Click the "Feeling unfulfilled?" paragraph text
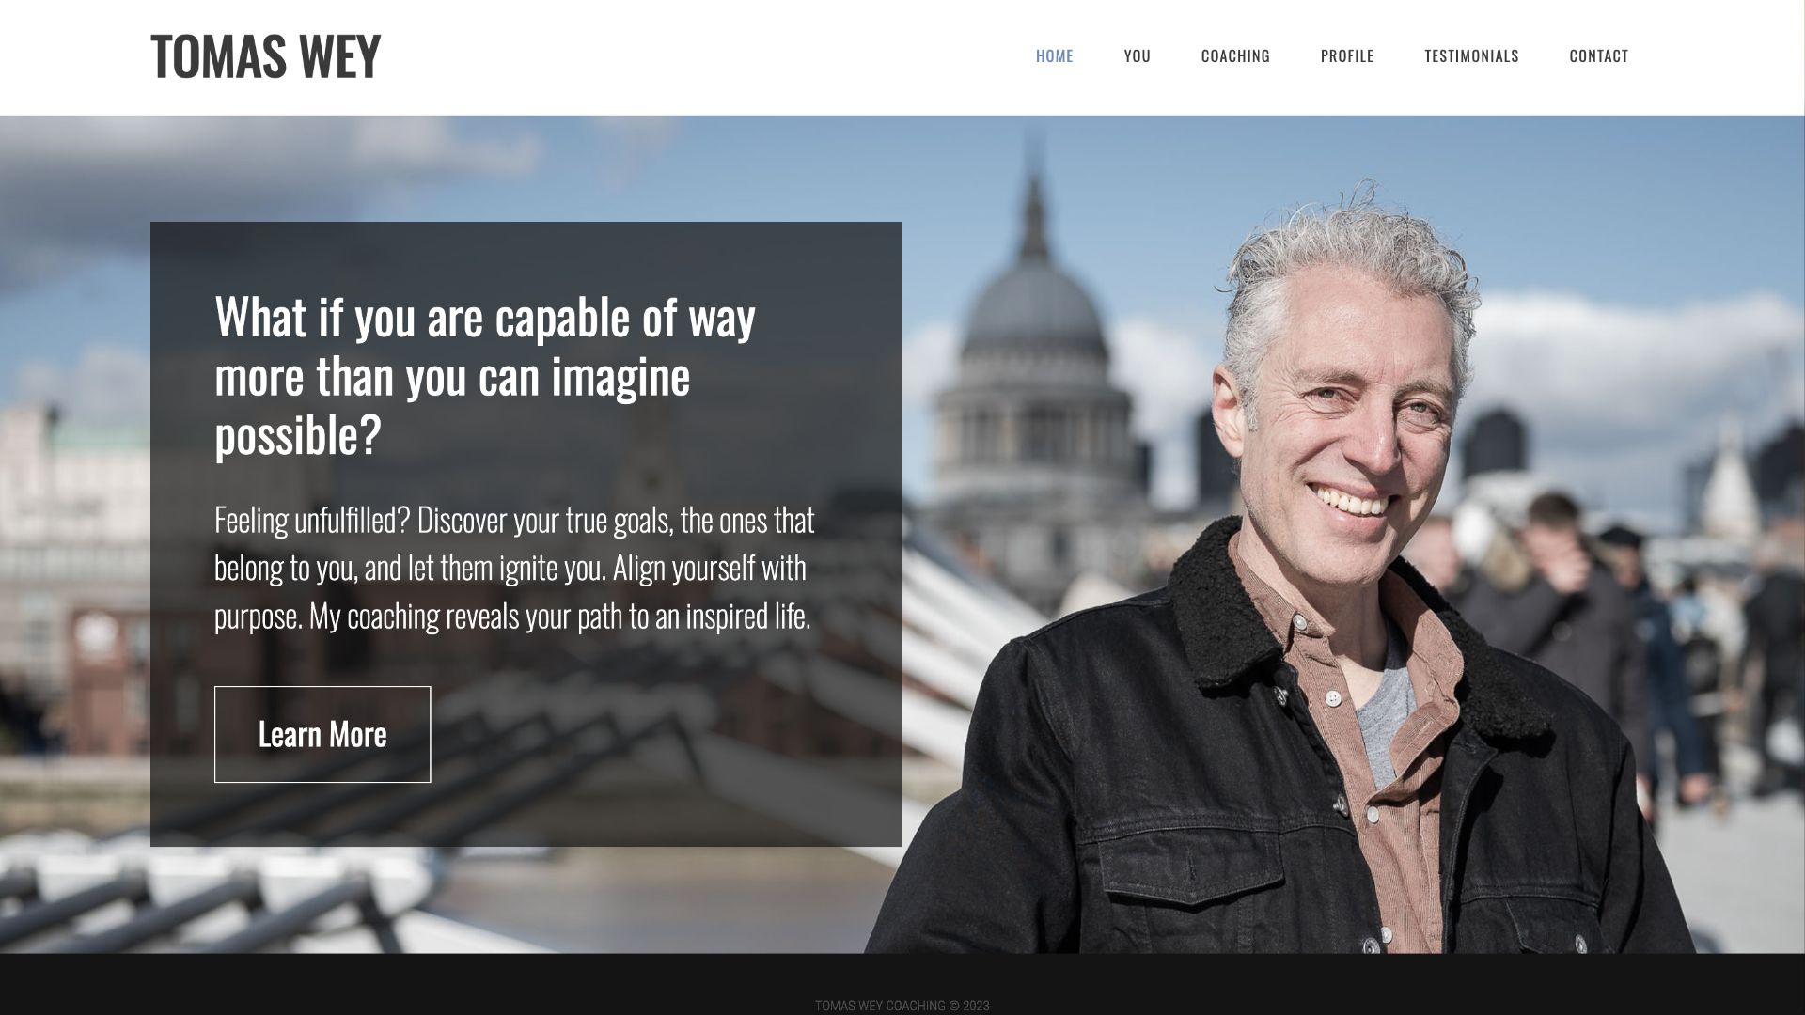Viewport: 1805px width, 1015px height. pos(514,568)
